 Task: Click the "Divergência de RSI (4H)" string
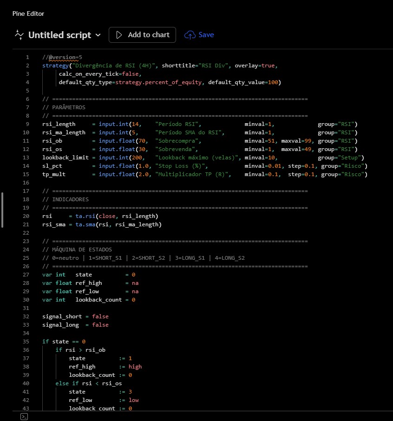(x=114, y=66)
